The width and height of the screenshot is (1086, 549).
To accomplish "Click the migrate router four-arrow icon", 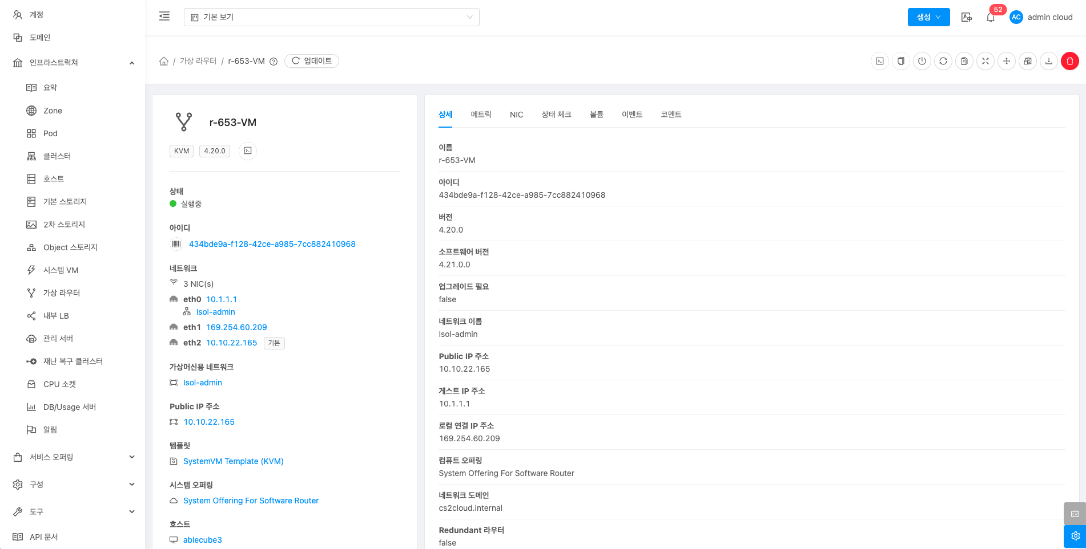I will pos(1006,61).
